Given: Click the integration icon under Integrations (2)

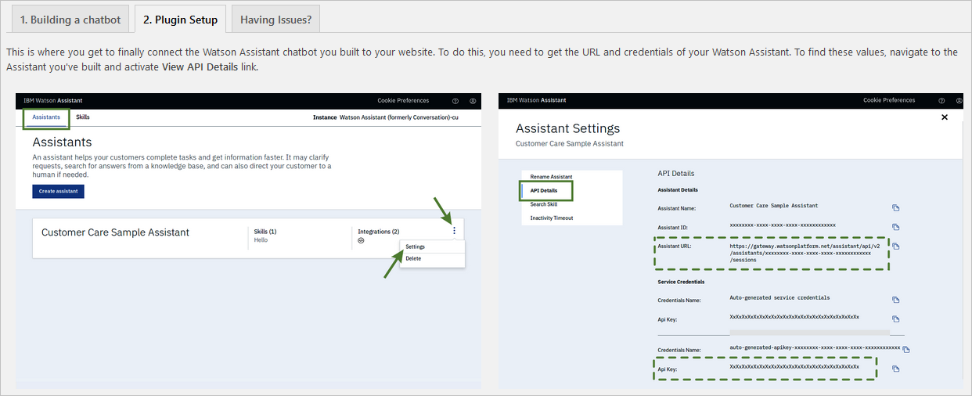Looking at the screenshot, I should pyautogui.click(x=362, y=241).
